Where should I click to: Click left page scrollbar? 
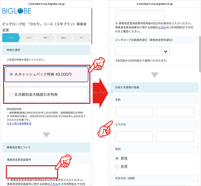(x=92, y=26)
